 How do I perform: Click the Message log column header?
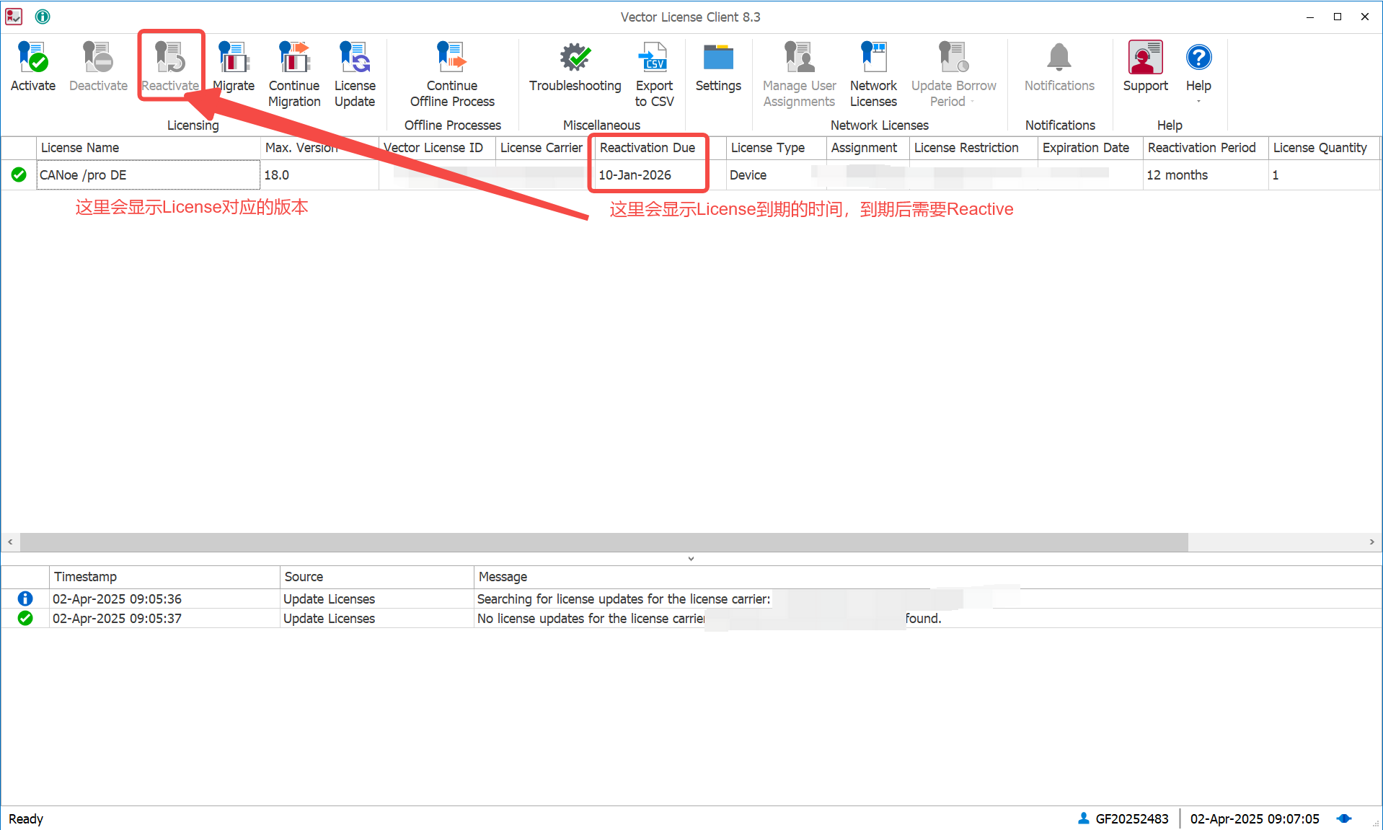point(927,577)
